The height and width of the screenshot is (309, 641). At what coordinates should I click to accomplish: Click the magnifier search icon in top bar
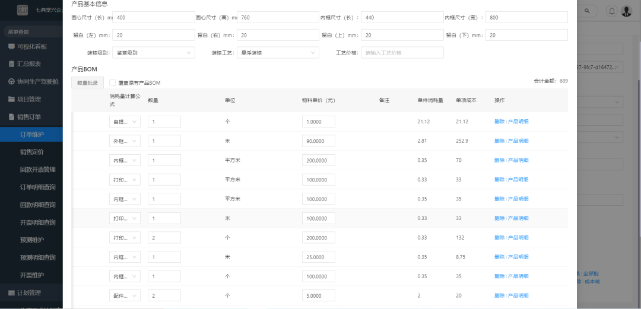[x=588, y=11]
